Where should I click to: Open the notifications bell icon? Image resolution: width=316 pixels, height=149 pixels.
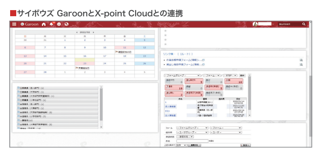click(52, 24)
